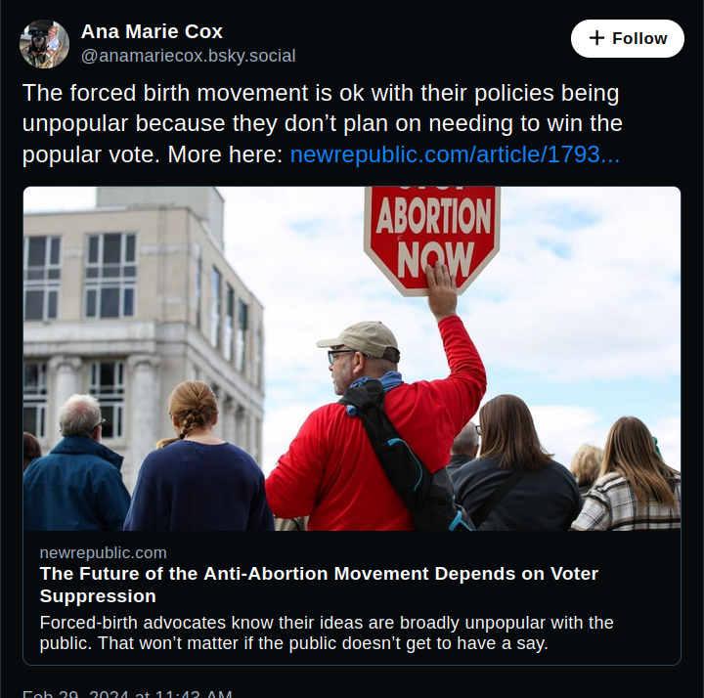Click the article description about forced-birth advocates

[x=327, y=633]
